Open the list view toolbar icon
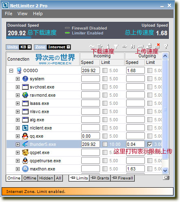180x202 pixels. [x=100, y=47]
